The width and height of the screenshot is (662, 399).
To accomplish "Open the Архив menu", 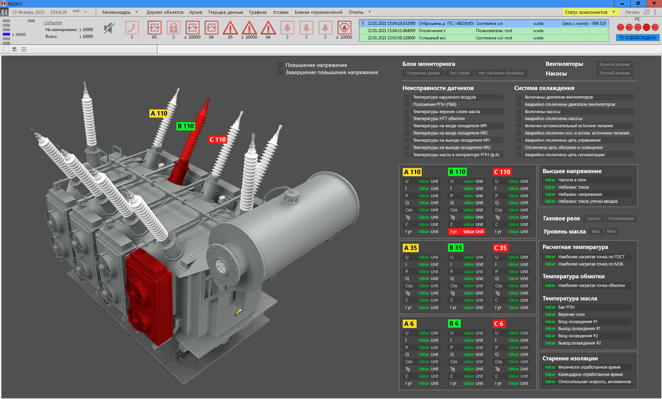I will 196,12.
